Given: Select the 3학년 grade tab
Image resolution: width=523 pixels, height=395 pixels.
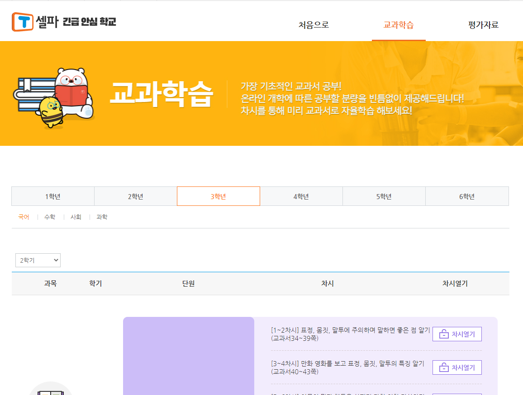Looking at the screenshot, I should click(x=219, y=196).
